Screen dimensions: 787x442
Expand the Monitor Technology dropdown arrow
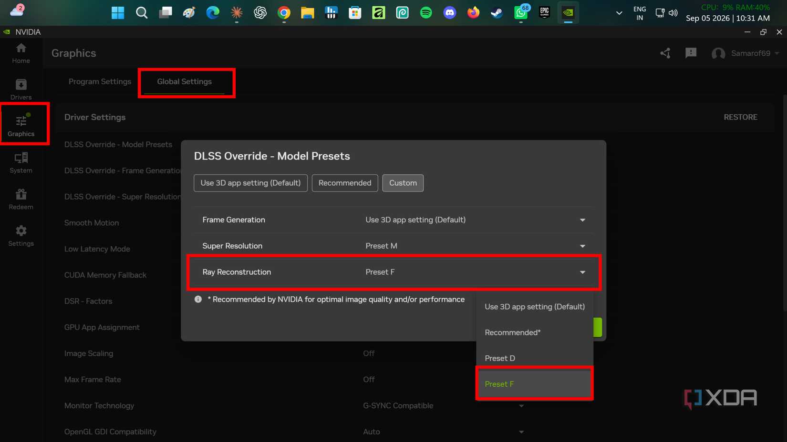[x=521, y=406]
